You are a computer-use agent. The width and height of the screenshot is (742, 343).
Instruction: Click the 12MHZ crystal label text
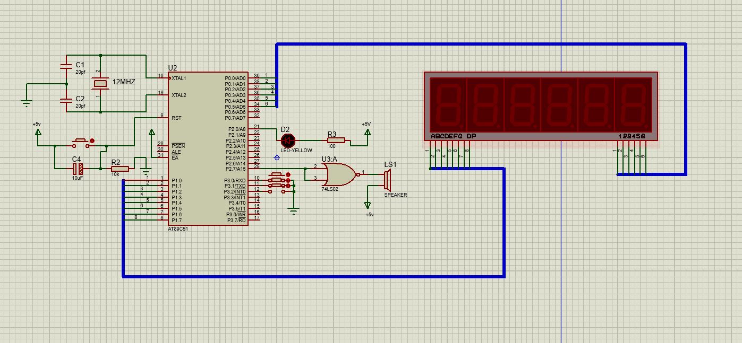tap(124, 82)
